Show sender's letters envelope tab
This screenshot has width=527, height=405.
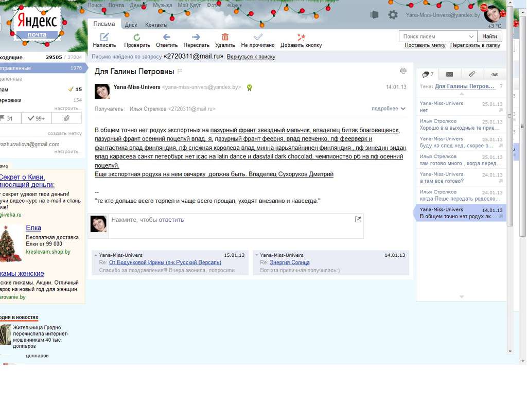[449, 74]
